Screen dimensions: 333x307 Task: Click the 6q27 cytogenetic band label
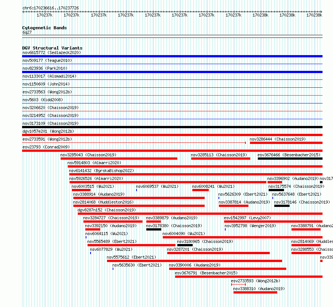[27, 32]
